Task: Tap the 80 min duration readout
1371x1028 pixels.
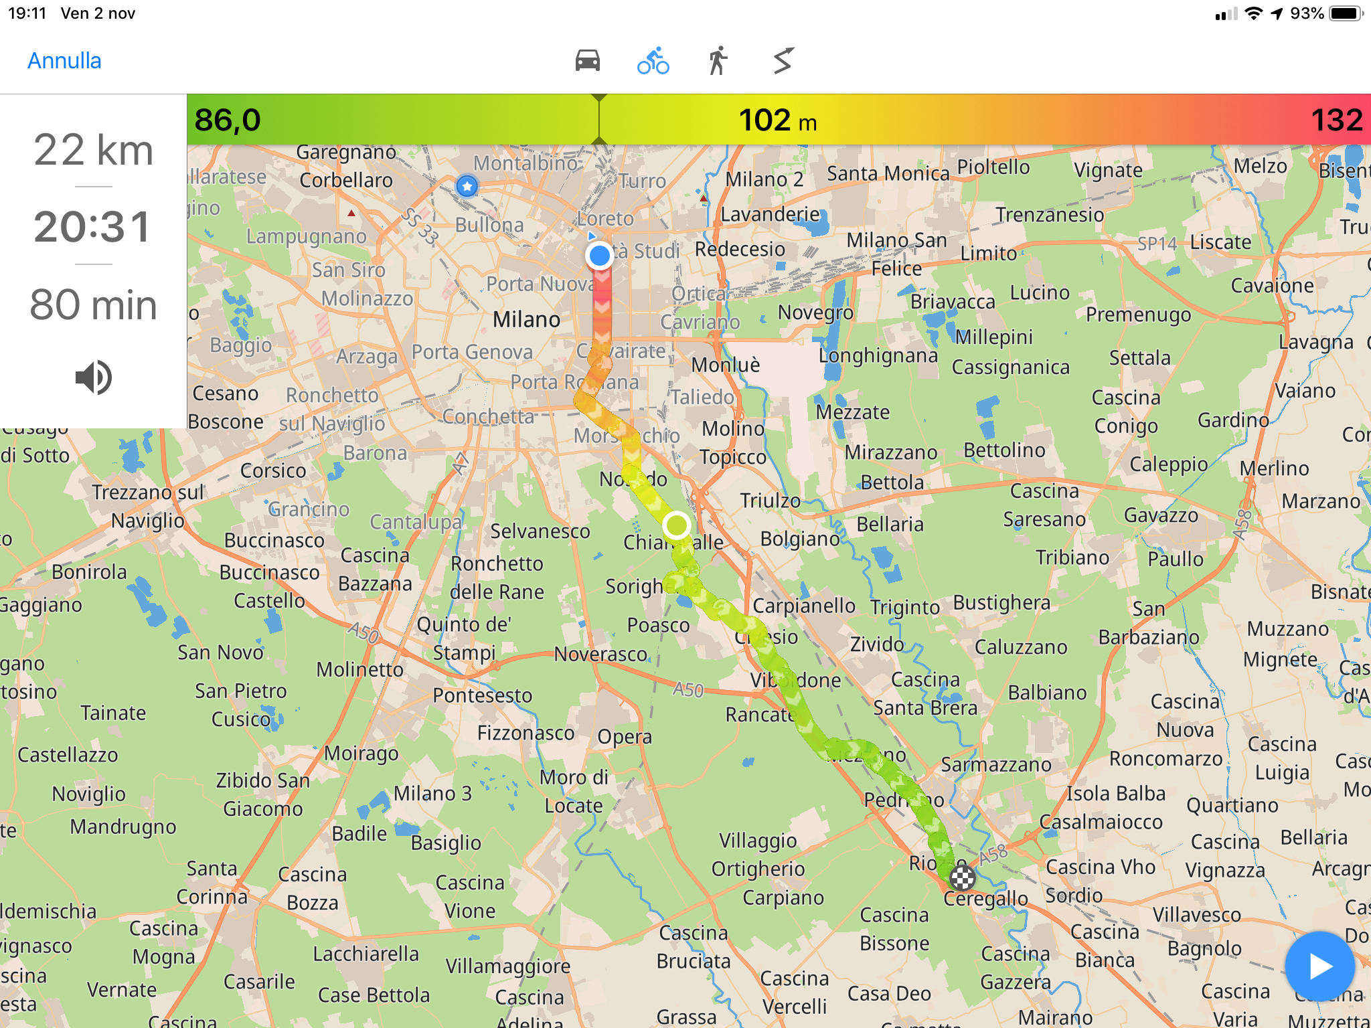Action: click(x=93, y=305)
